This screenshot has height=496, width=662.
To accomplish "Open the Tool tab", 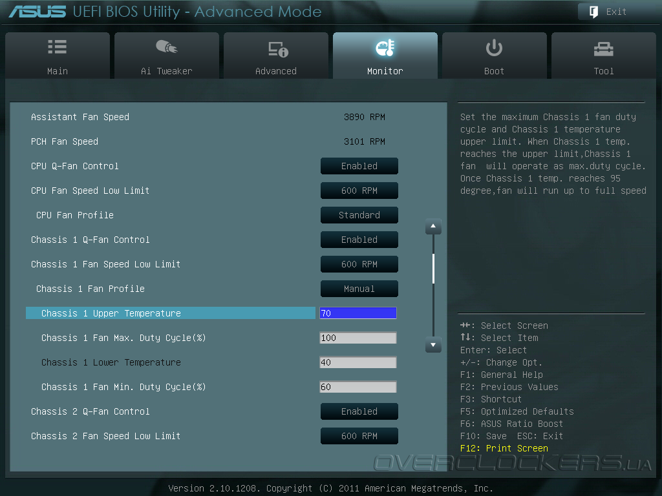I will pyautogui.click(x=603, y=56).
